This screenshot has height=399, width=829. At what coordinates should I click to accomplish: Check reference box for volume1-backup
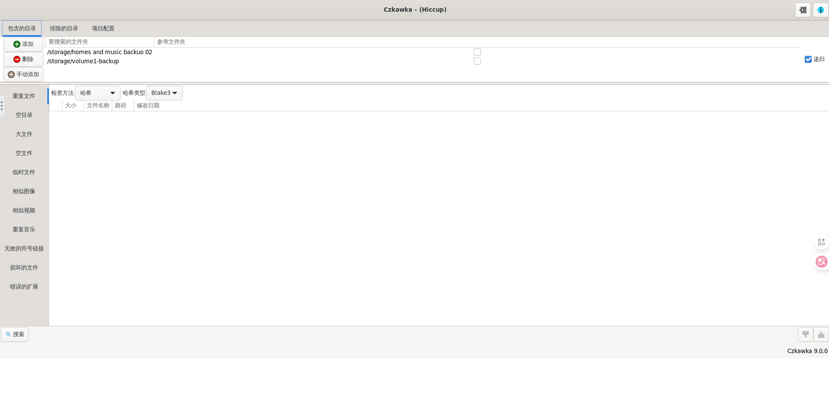pyautogui.click(x=477, y=61)
